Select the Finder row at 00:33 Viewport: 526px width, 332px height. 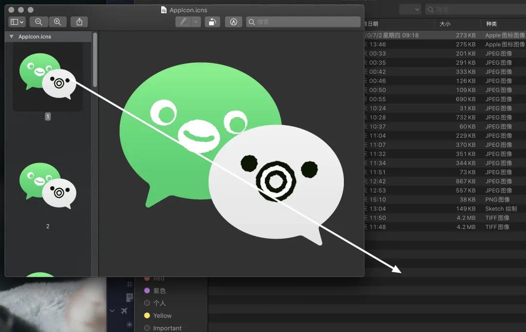coord(445,53)
